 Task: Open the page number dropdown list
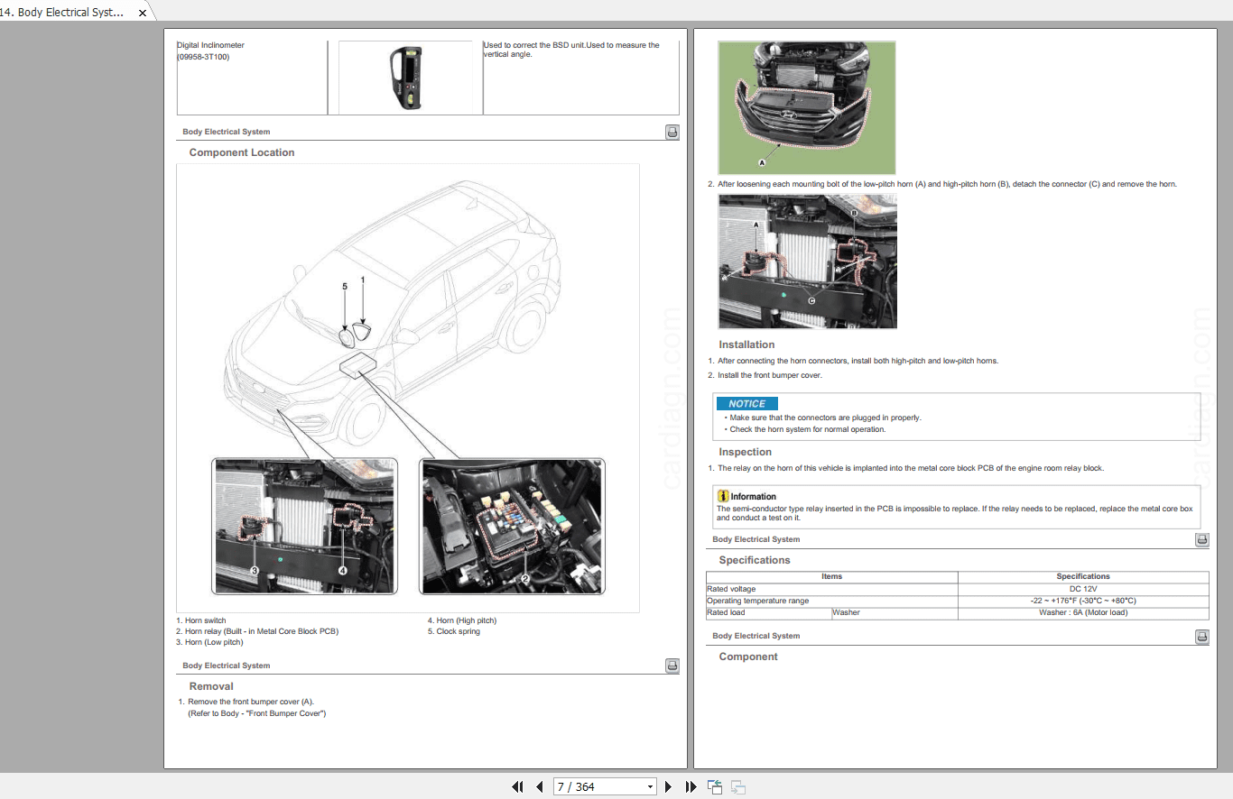coord(650,786)
